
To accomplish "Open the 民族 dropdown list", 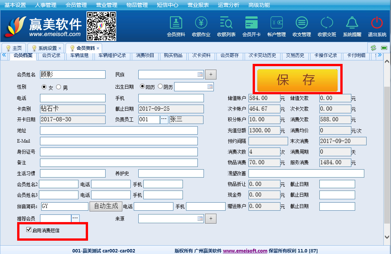I will point(200,75).
